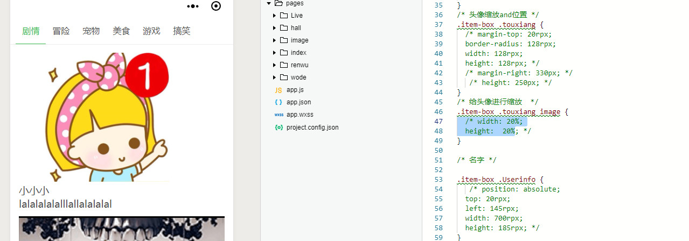Click the folder icon for Live
Screen dimensions: 689x241
(x=284, y=16)
